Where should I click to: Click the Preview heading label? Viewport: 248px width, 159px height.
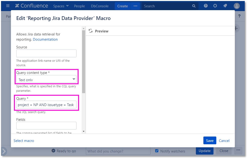[102, 31]
